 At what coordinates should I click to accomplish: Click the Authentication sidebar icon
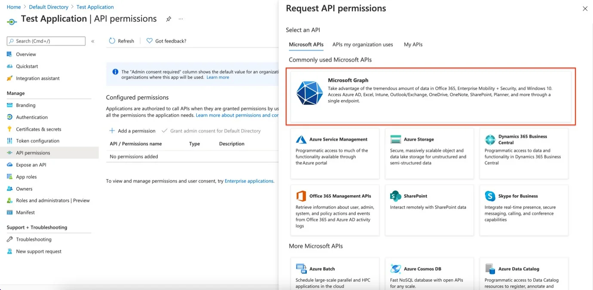click(9, 117)
